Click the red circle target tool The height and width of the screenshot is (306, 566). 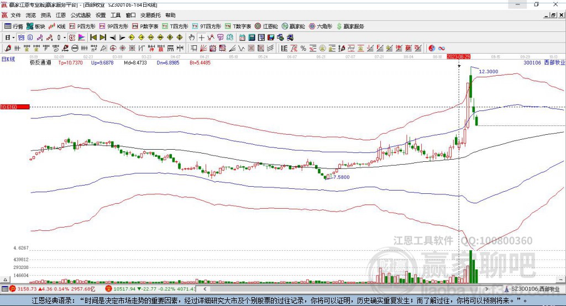(113, 48)
